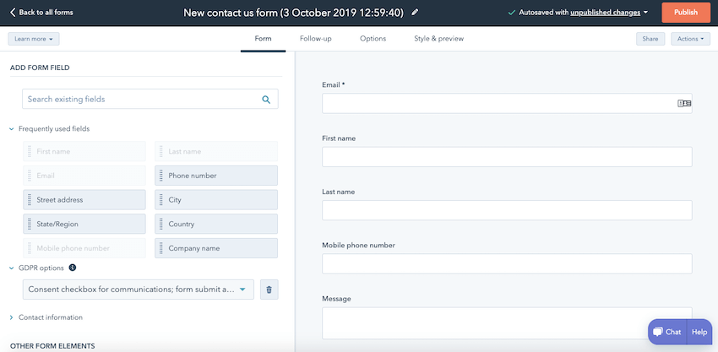Open the GDPR consent checkbox dropdown
Screen dimensions: 718x352
139,290
